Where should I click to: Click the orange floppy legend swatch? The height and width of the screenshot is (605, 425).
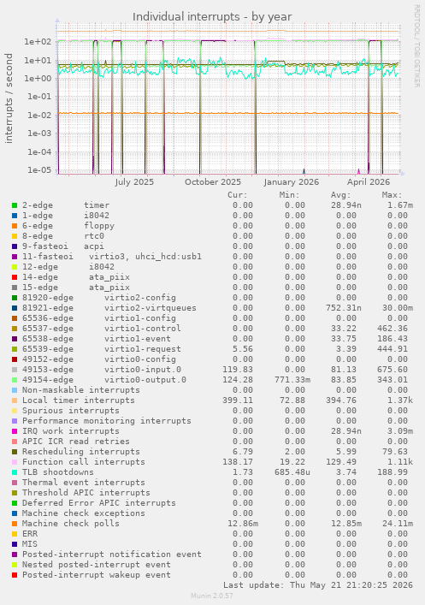(15, 226)
